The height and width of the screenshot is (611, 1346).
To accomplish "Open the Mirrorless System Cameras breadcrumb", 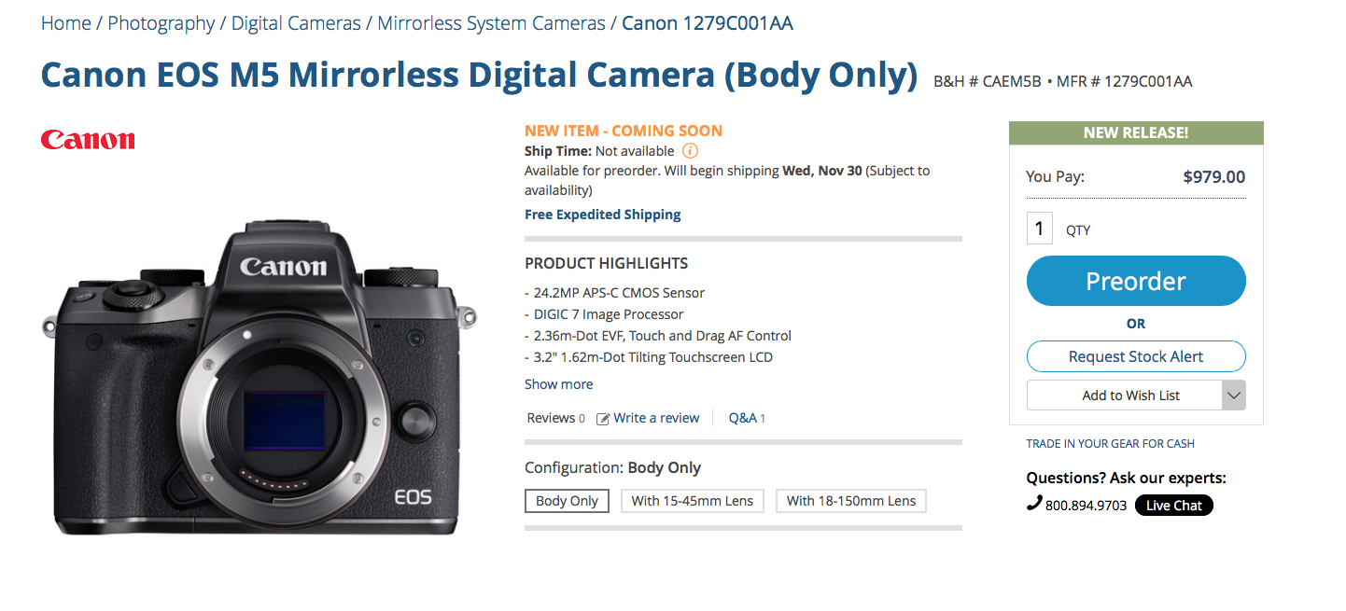I will tap(492, 23).
